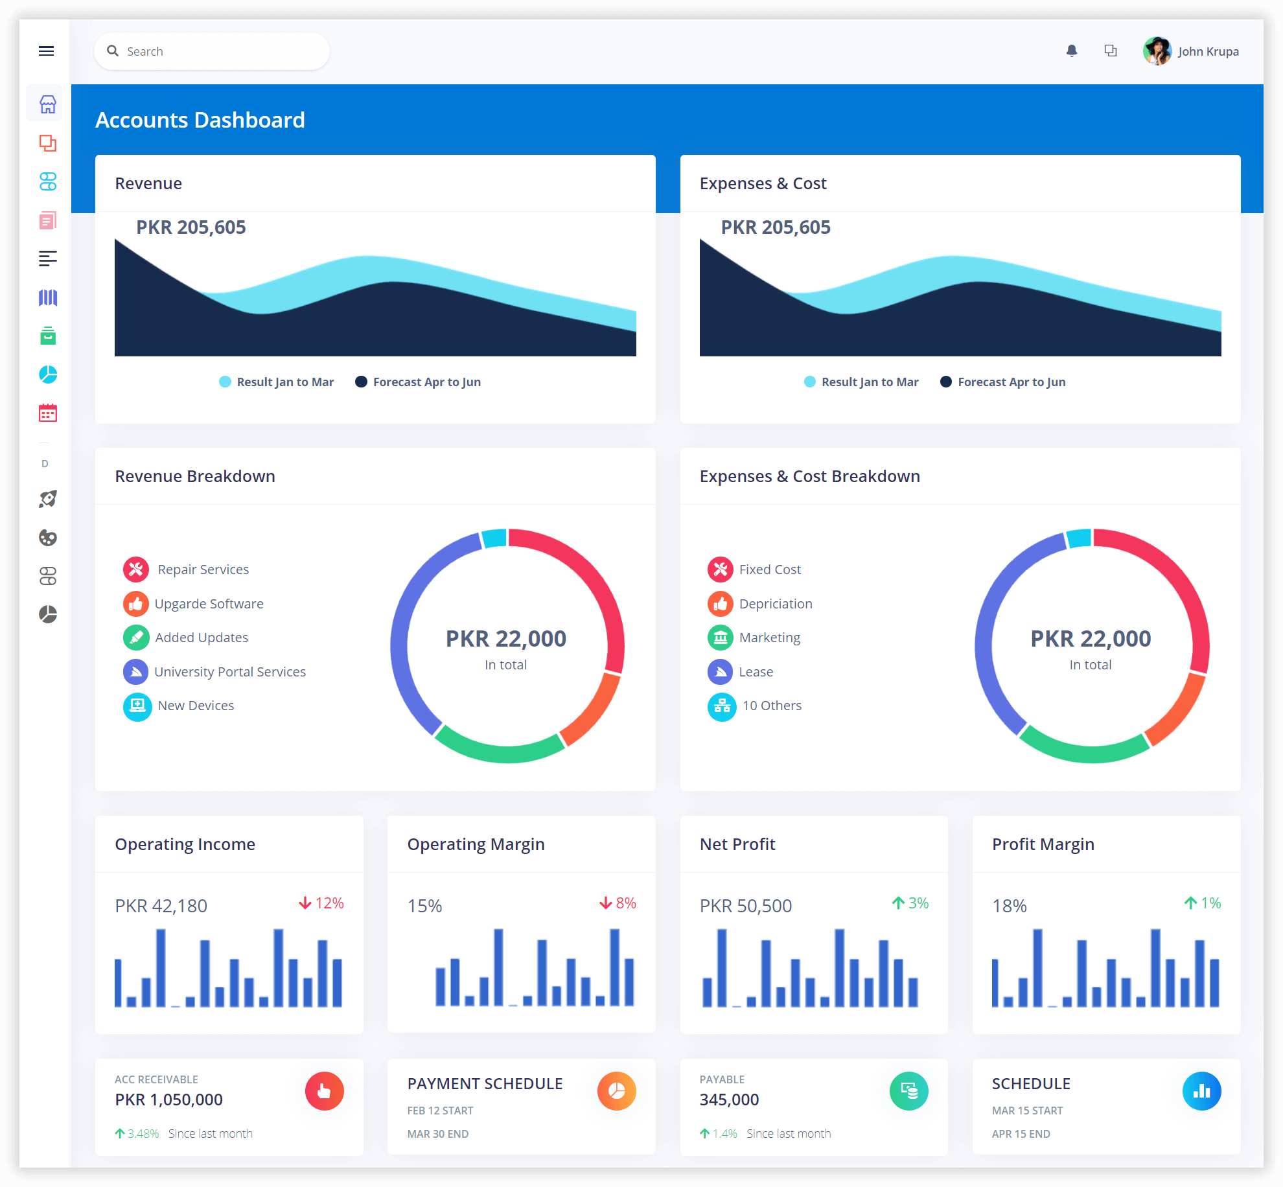
Task: Click the Accounts Dashboard heading
Action: click(200, 120)
